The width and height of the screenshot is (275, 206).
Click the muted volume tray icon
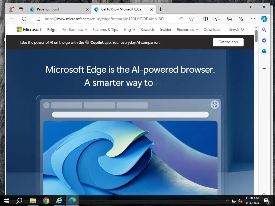coord(240,201)
